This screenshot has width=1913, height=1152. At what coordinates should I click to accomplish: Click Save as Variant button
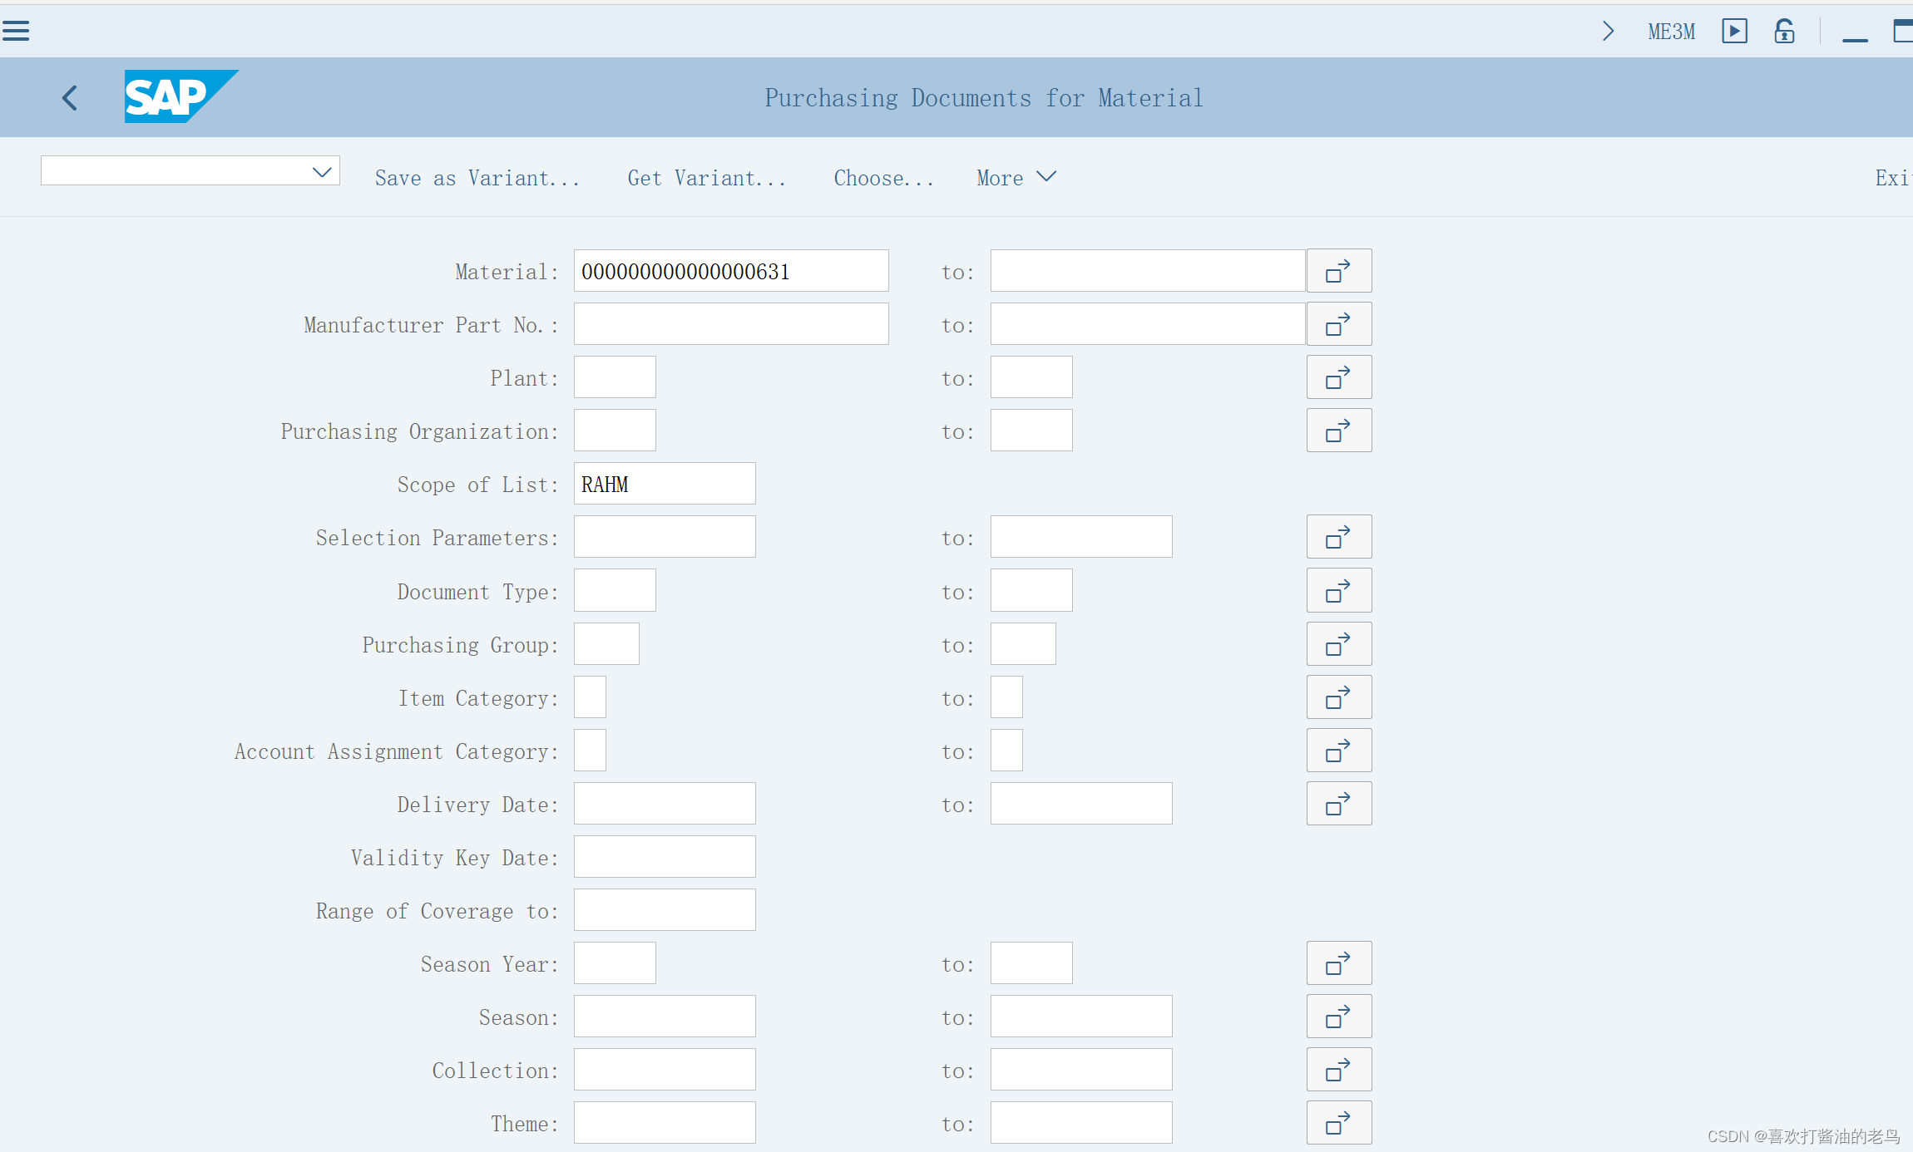coord(477,178)
